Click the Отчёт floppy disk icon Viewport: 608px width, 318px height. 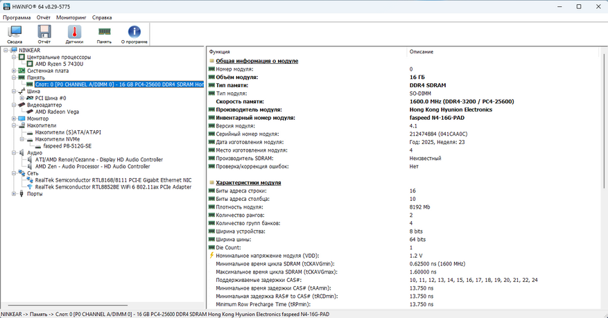coord(44,34)
